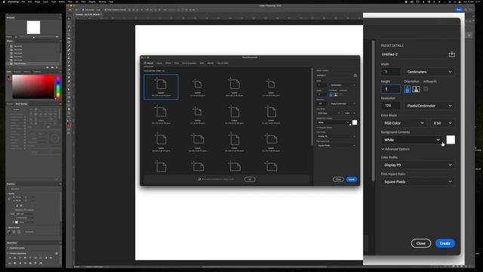
Task: Click the History panel delete state trash icon
Action: [x=57, y=67]
